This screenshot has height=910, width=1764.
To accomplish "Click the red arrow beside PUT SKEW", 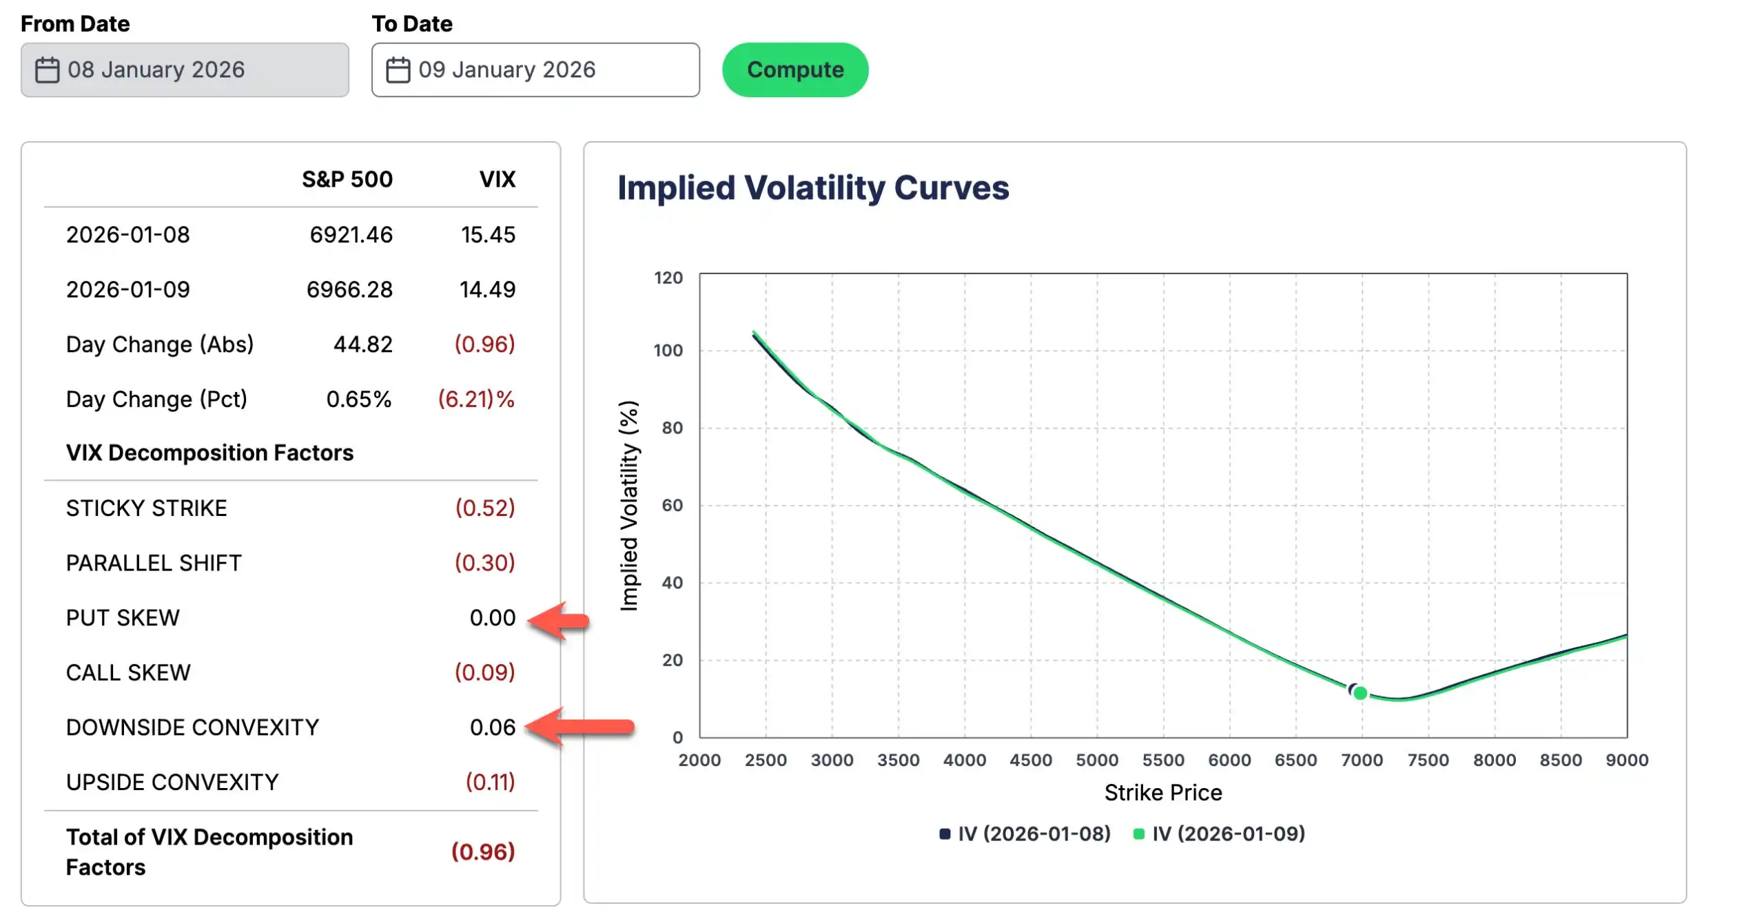I will click(558, 620).
